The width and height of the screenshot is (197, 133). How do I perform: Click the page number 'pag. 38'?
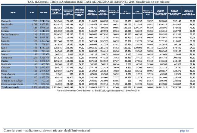point(184,131)
